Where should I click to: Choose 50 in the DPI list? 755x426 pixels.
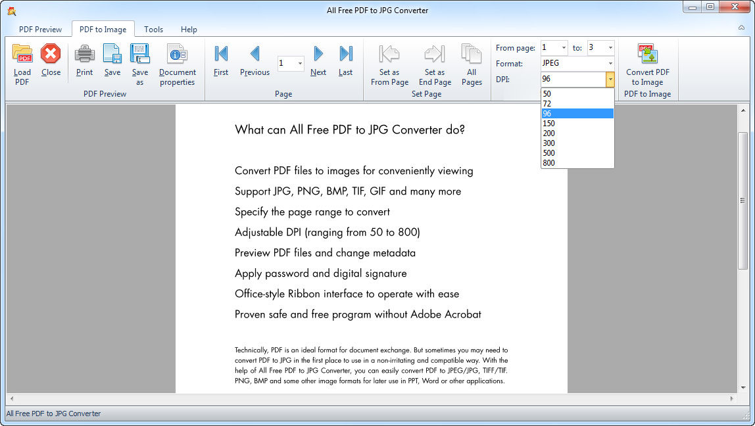[x=577, y=94]
